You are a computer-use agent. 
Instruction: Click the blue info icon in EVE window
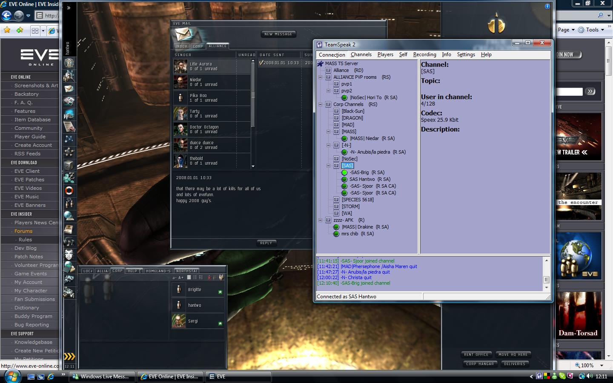click(x=547, y=6)
